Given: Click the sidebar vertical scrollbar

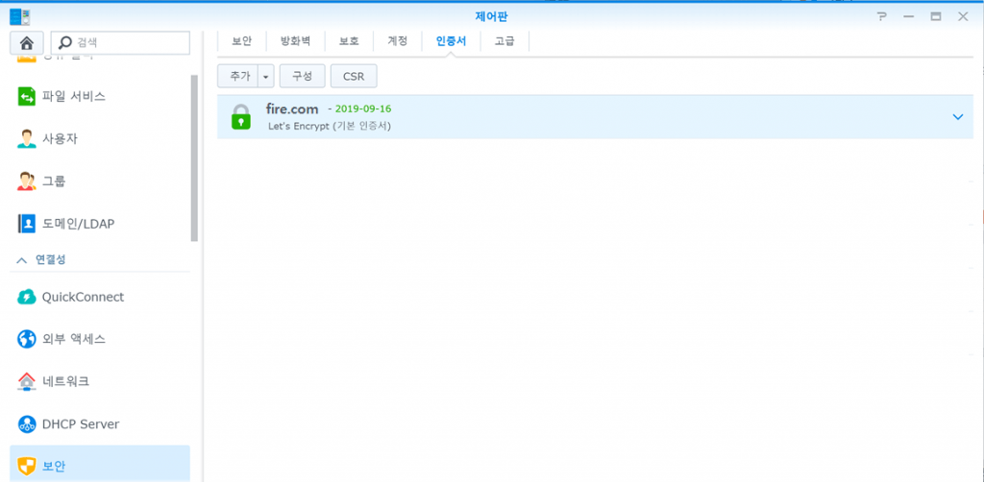Looking at the screenshot, I should 194,158.
